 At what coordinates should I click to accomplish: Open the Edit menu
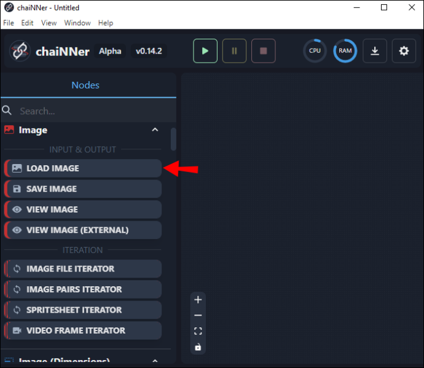tap(27, 23)
